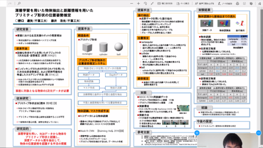Click the 今後の展望 section heading

pos(204,121)
